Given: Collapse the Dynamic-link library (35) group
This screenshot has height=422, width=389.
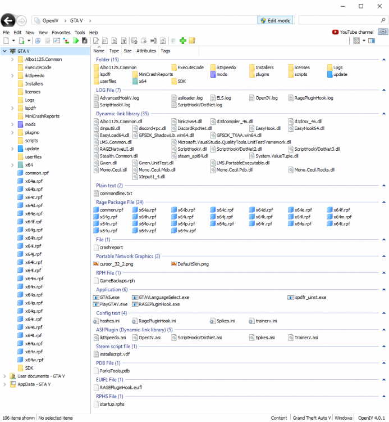Looking at the screenshot, I should (384, 114).
